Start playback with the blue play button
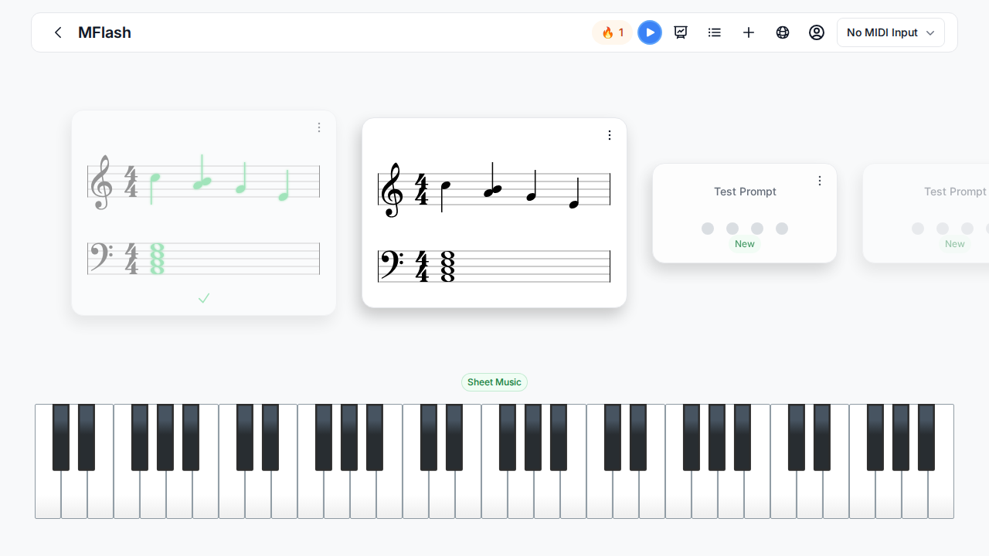Viewport: 989px width, 556px height. click(650, 32)
